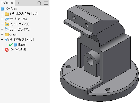Expand the サード パーティ node
This screenshot has width=140, height=103.
pos(2,19)
